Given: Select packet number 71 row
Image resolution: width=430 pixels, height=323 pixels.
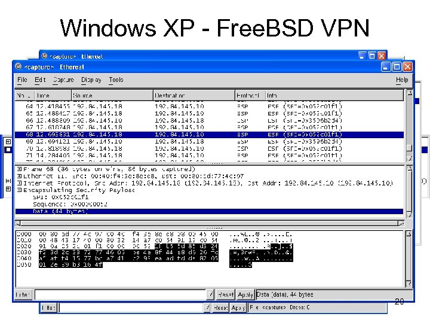Looking at the screenshot, I should pos(209,156).
